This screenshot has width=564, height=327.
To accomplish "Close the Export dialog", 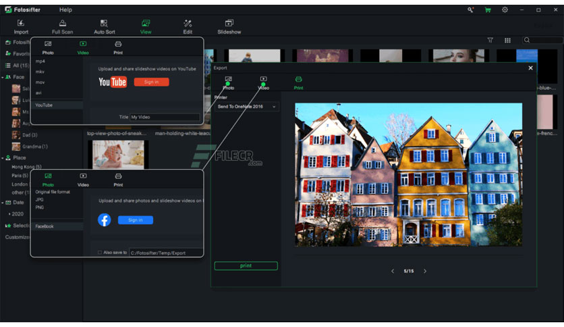I will click(530, 68).
